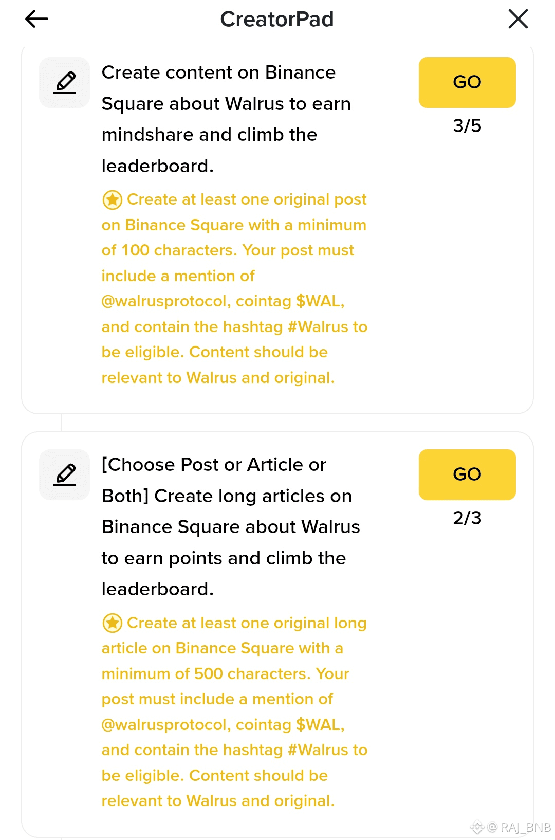Tap the pencil icon beside the long articles task

[x=65, y=475]
